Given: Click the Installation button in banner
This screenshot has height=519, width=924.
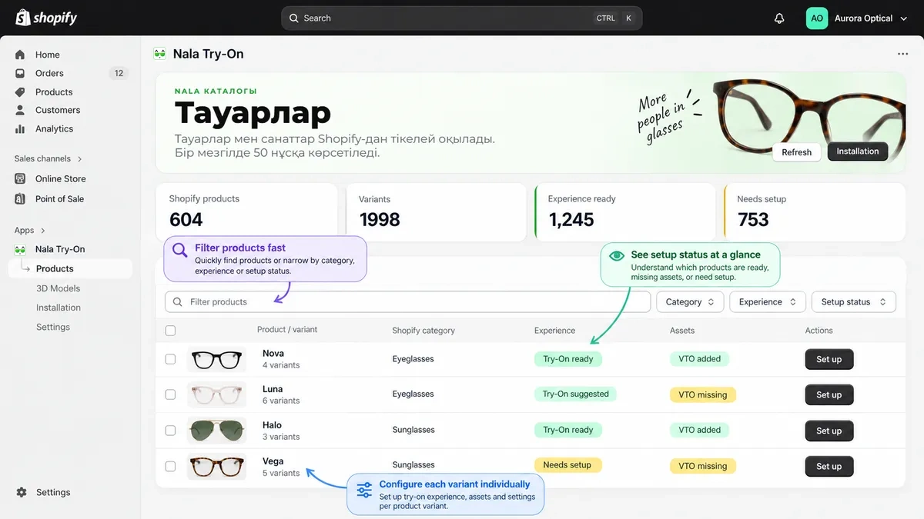Looking at the screenshot, I should coord(858,151).
